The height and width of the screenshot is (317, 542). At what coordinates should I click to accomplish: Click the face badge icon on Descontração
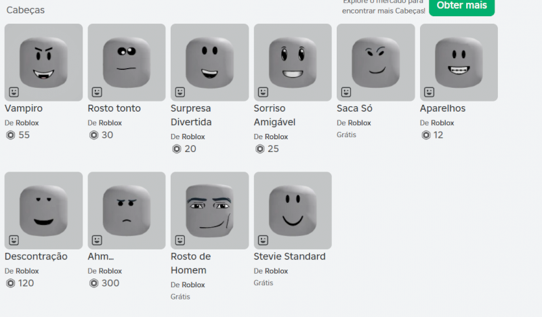pyautogui.click(x=14, y=240)
